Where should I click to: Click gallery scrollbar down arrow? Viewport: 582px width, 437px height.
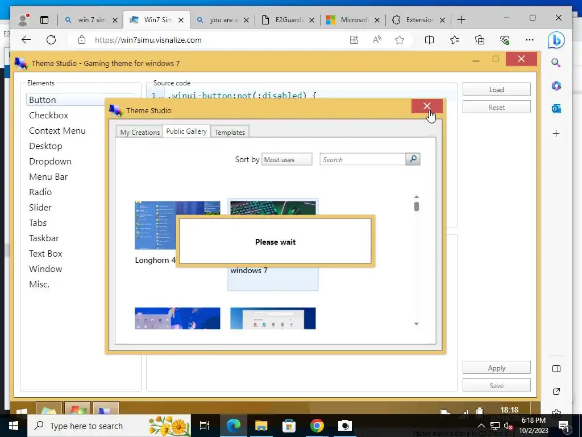(x=417, y=324)
